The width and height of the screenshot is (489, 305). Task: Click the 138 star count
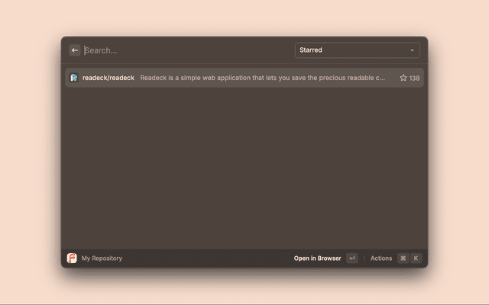tap(414, 78)
